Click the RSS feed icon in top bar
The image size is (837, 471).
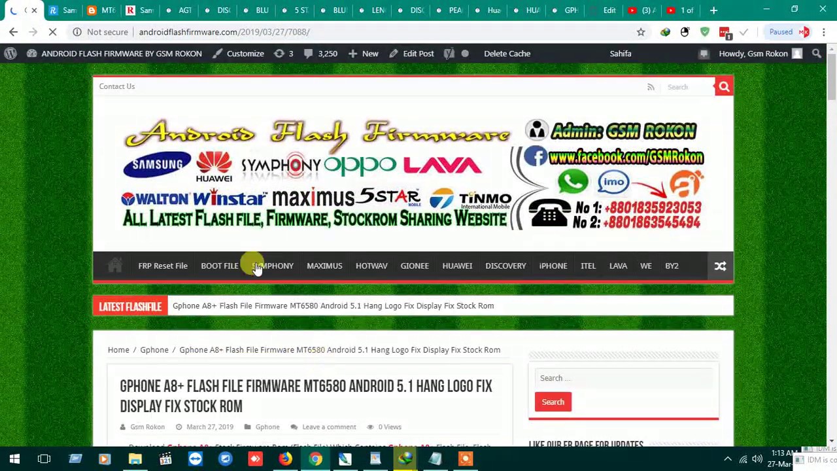click(x=651, y=87)
